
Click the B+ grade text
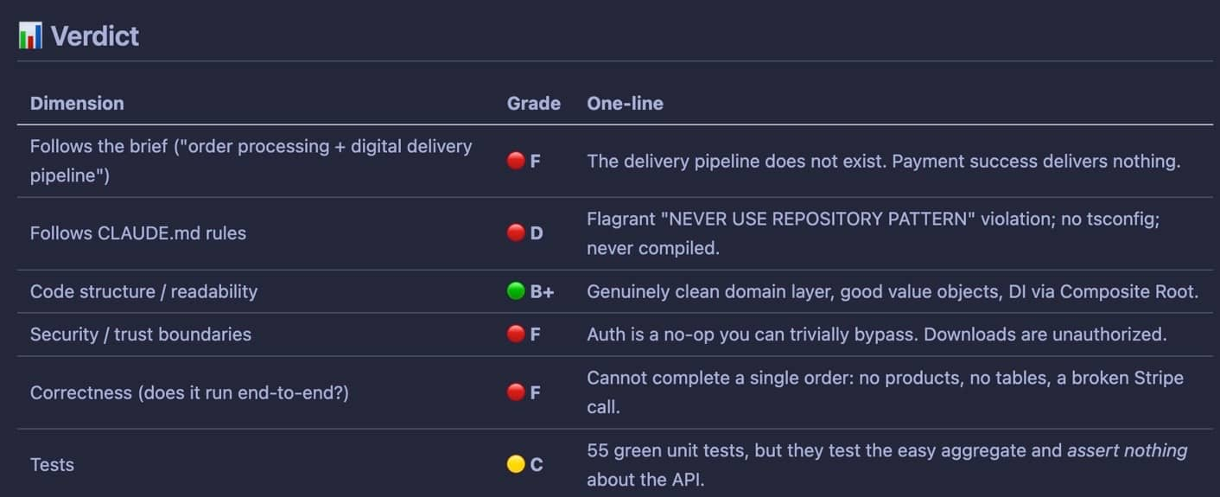coord(542,291)
